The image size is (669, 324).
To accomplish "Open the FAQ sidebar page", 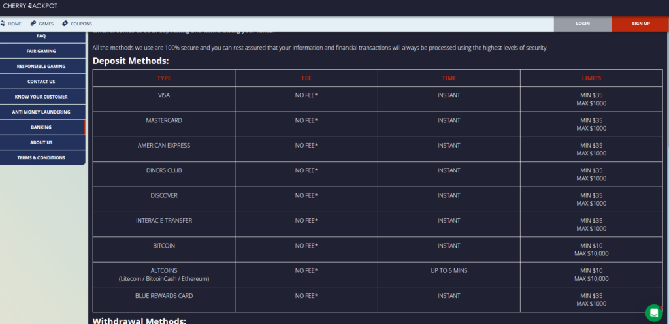I will (42, 36).
